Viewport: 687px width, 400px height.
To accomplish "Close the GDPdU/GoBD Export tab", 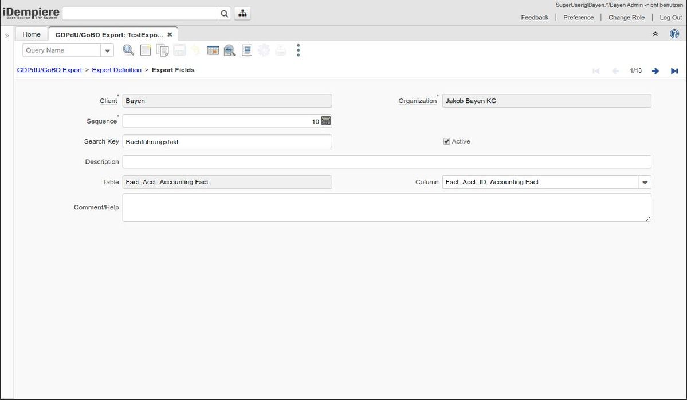I will point(170,34).
